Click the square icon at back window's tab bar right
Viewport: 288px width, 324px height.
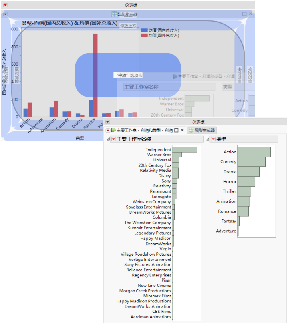tap(244, 14)
